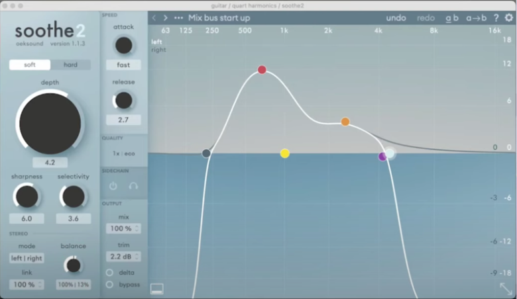Click undo
This screenshot has height=299, width=517.
(x=396, y=18)
